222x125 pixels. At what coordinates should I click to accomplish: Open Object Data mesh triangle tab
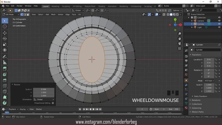click(186, 103)
